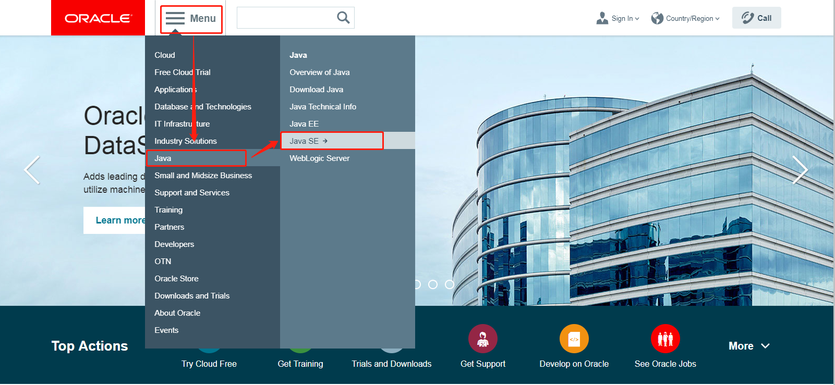Select the last carousel dot indicator
The image size is (835, 385).
click(x=450, y=284)
